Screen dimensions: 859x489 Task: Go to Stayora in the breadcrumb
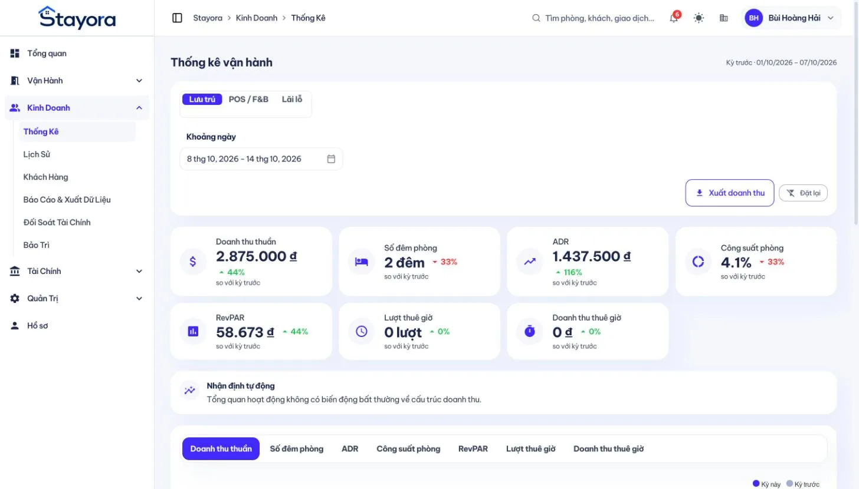(x=208, y=18)
